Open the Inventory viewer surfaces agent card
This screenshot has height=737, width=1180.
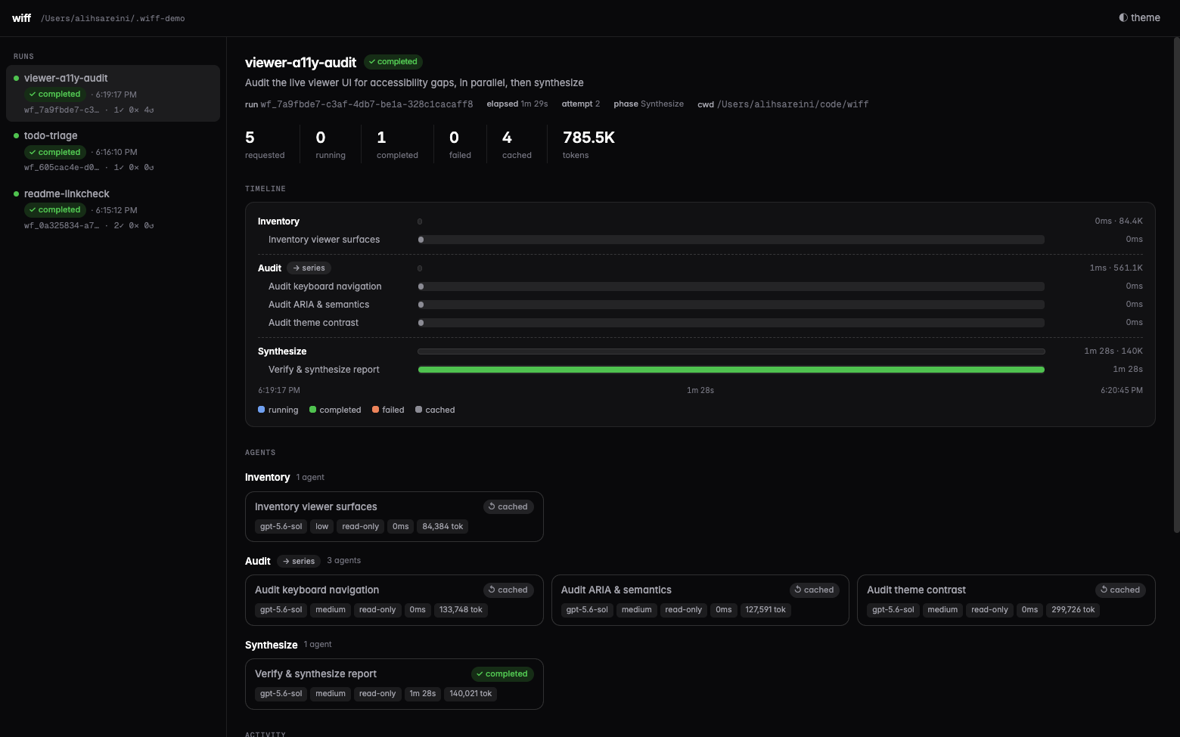point(394,516)
